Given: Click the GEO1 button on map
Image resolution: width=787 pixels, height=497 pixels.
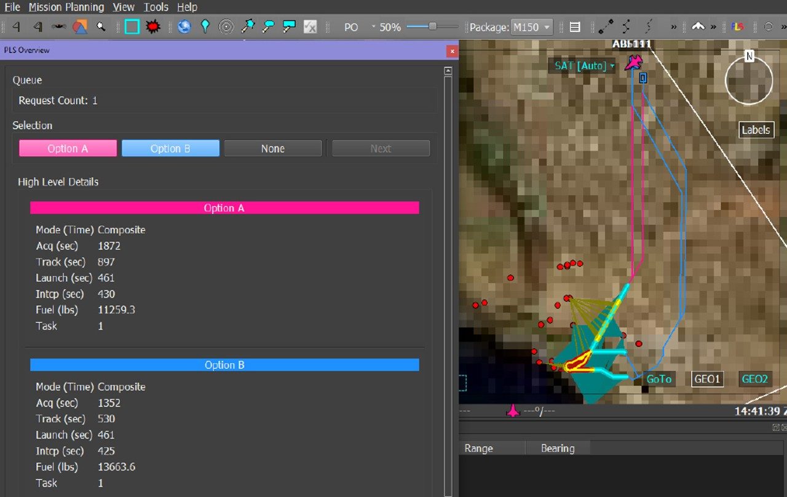Looking at the screenshot, I should (707, 379).
